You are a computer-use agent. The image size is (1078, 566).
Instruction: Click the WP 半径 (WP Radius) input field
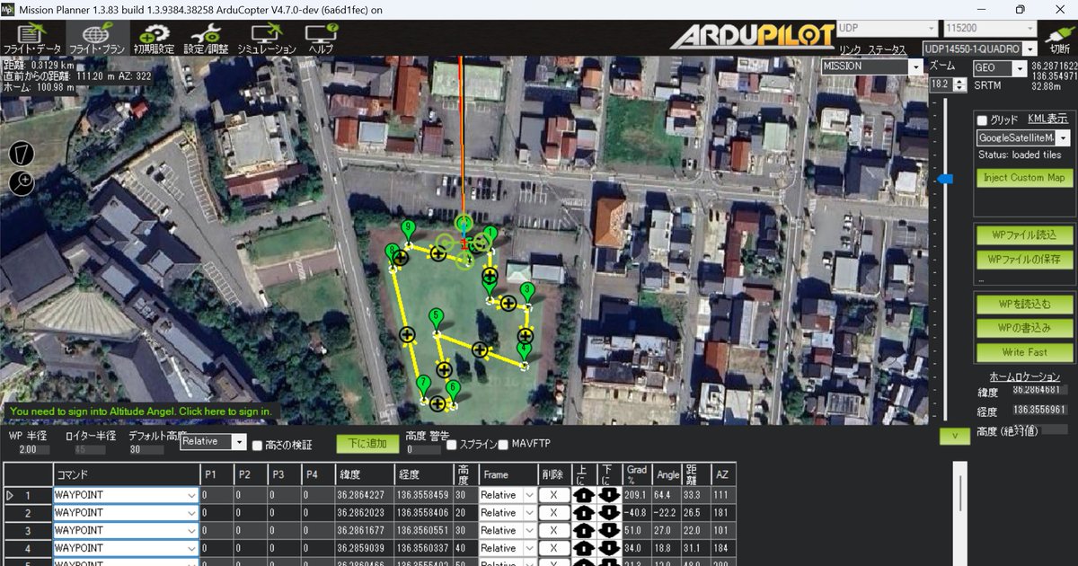pyautogui.click(x=34, y=449)
